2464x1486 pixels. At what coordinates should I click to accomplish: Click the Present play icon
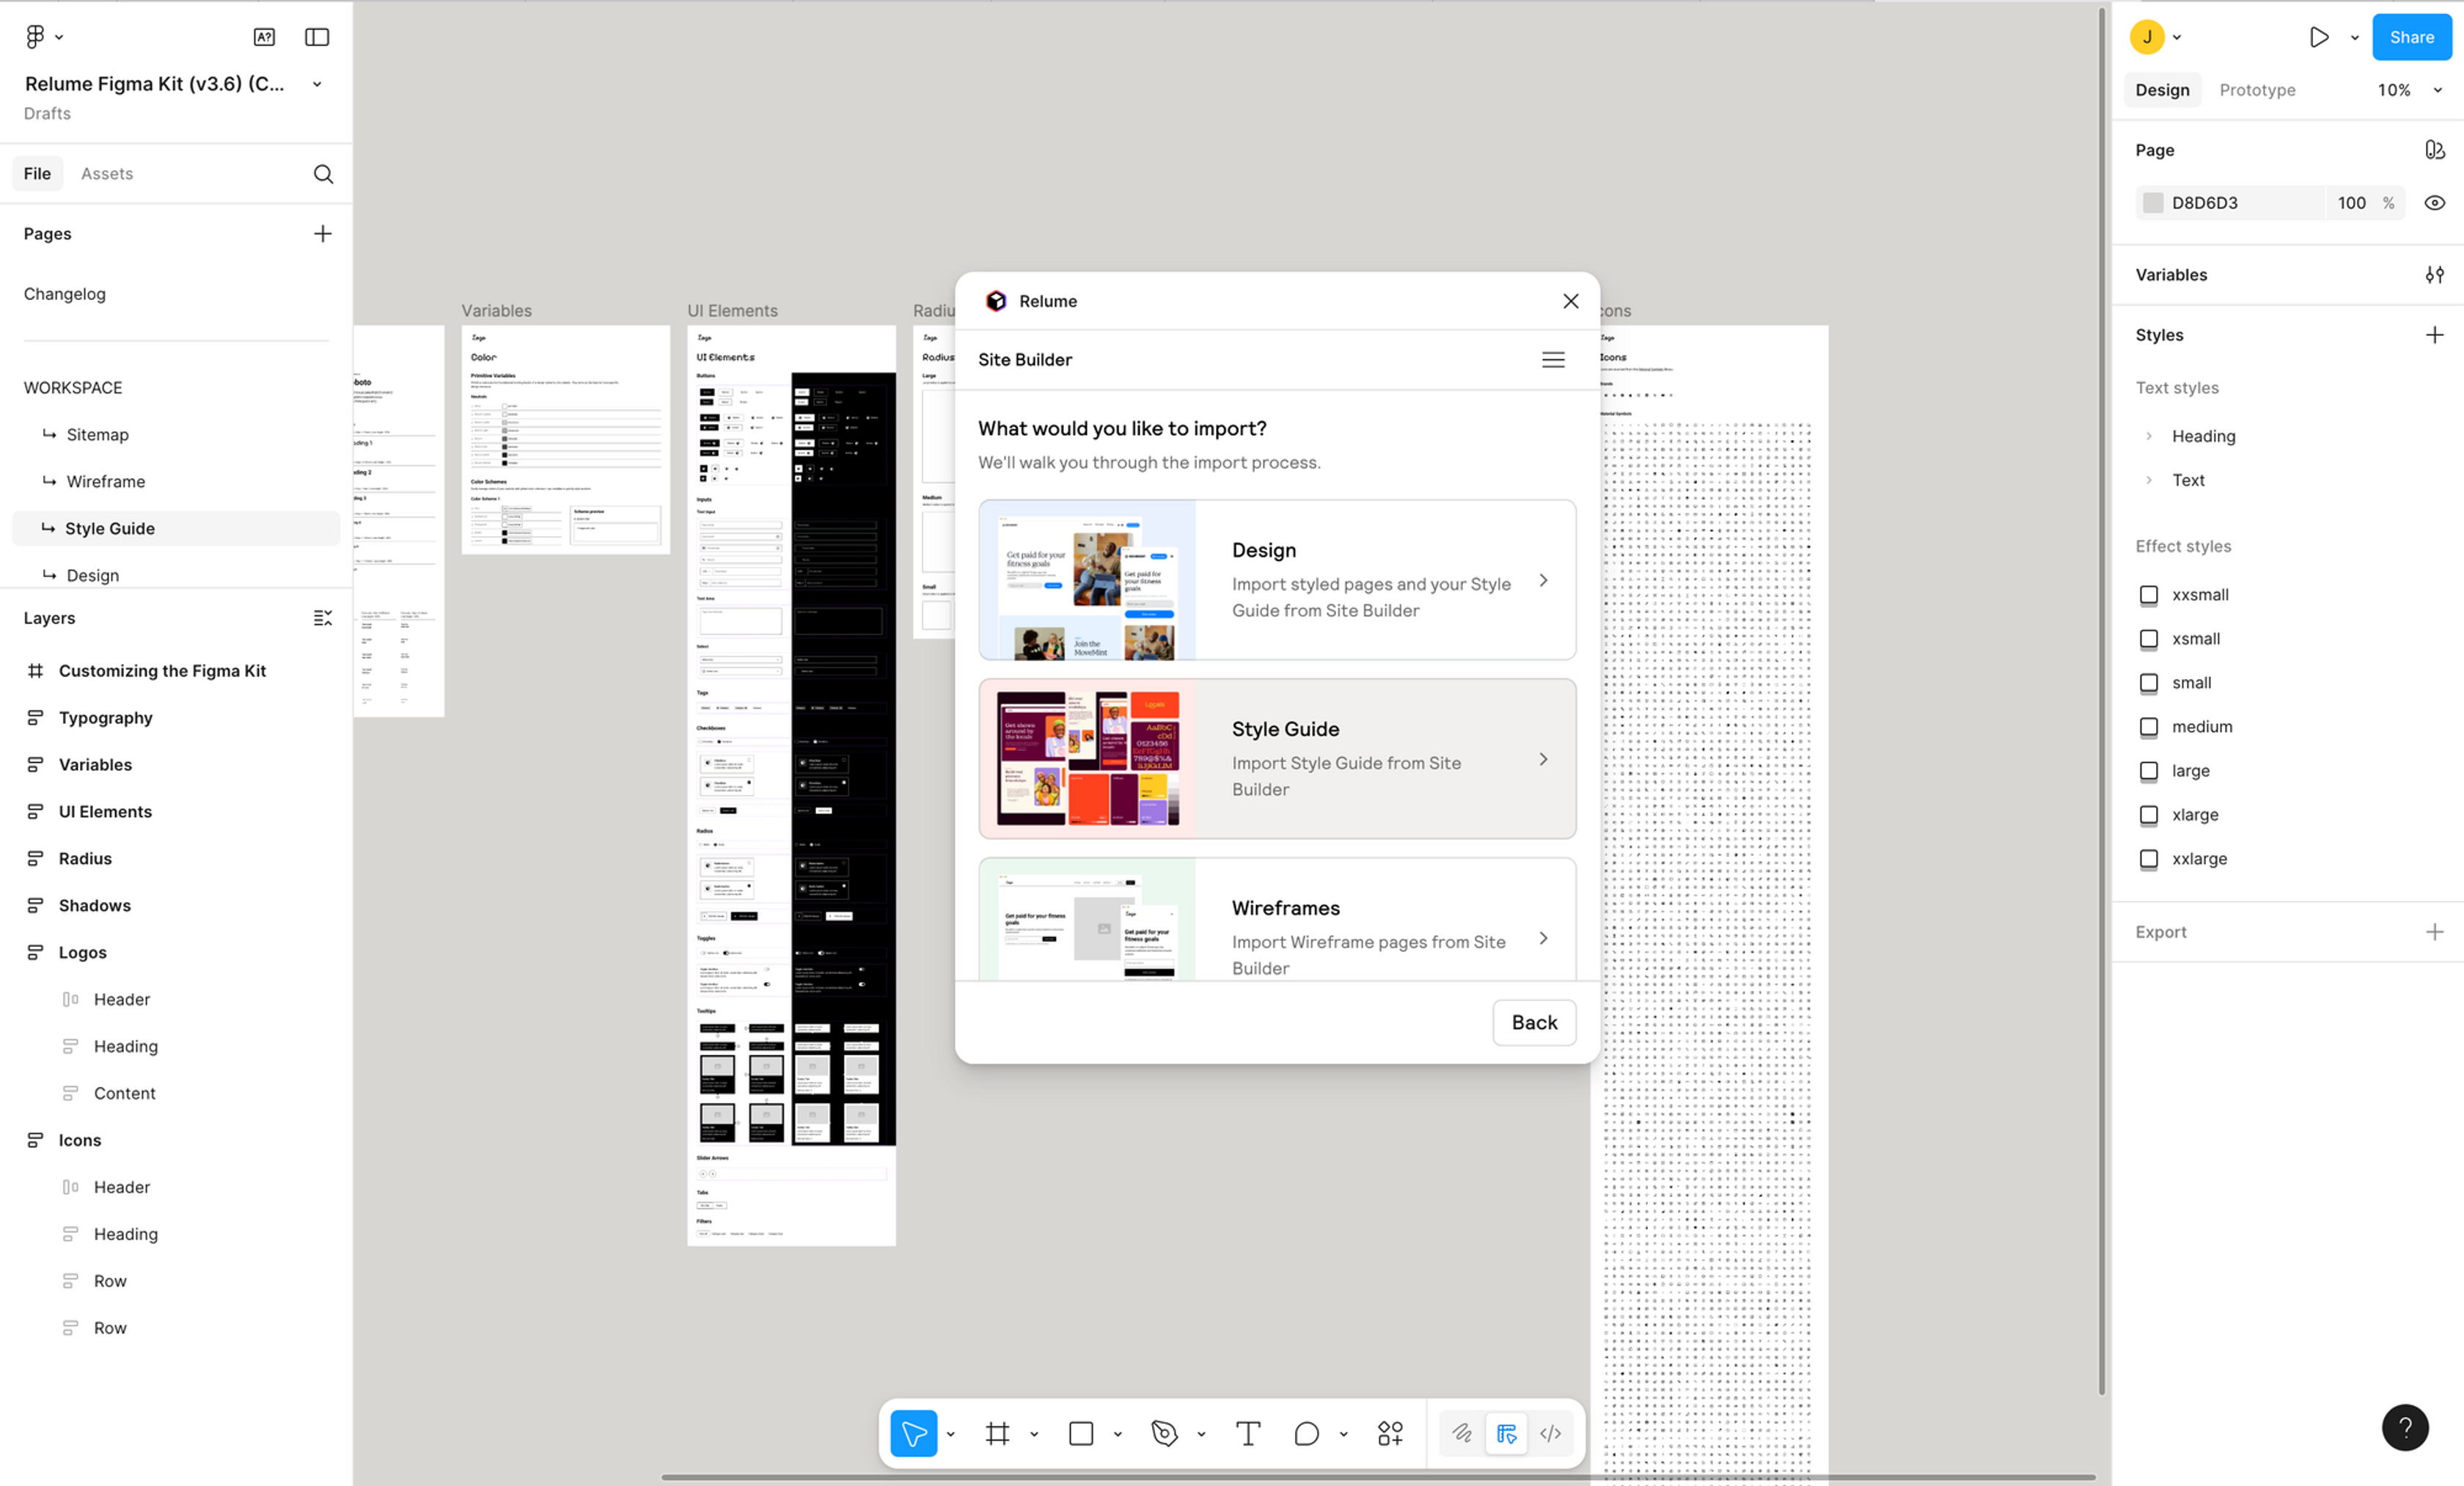pos(2319,37)
